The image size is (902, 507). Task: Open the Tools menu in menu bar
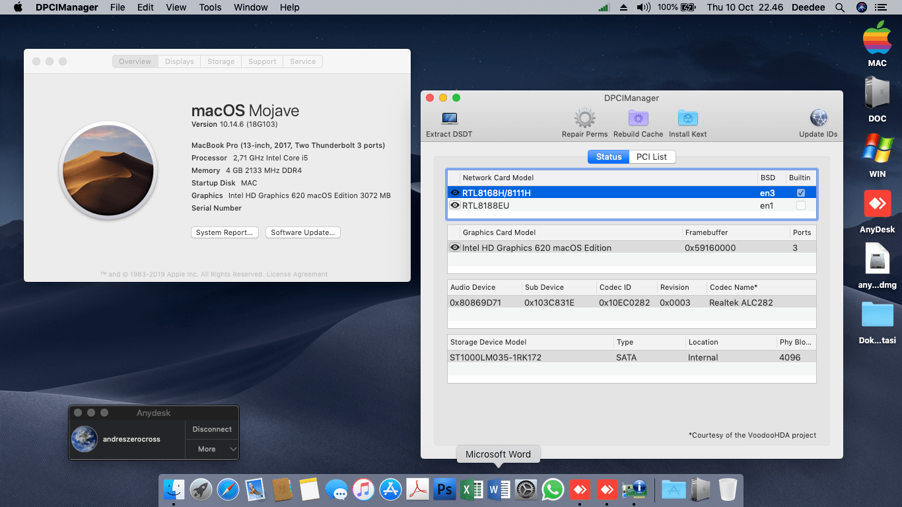[210, 7]
